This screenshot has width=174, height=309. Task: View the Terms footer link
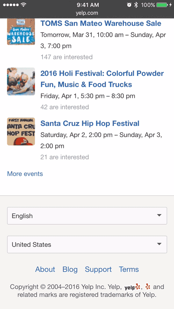click(129, 269)
